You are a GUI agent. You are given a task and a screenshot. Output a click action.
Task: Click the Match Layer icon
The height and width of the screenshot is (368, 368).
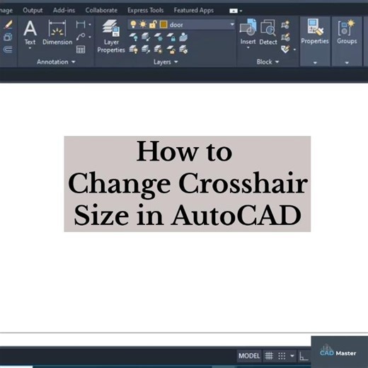pos(183,50)
